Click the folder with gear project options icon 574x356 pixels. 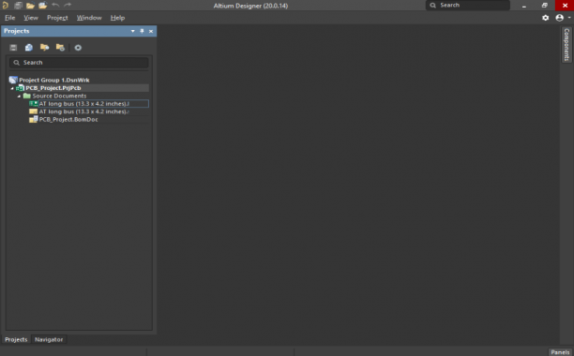coord(60,48)
